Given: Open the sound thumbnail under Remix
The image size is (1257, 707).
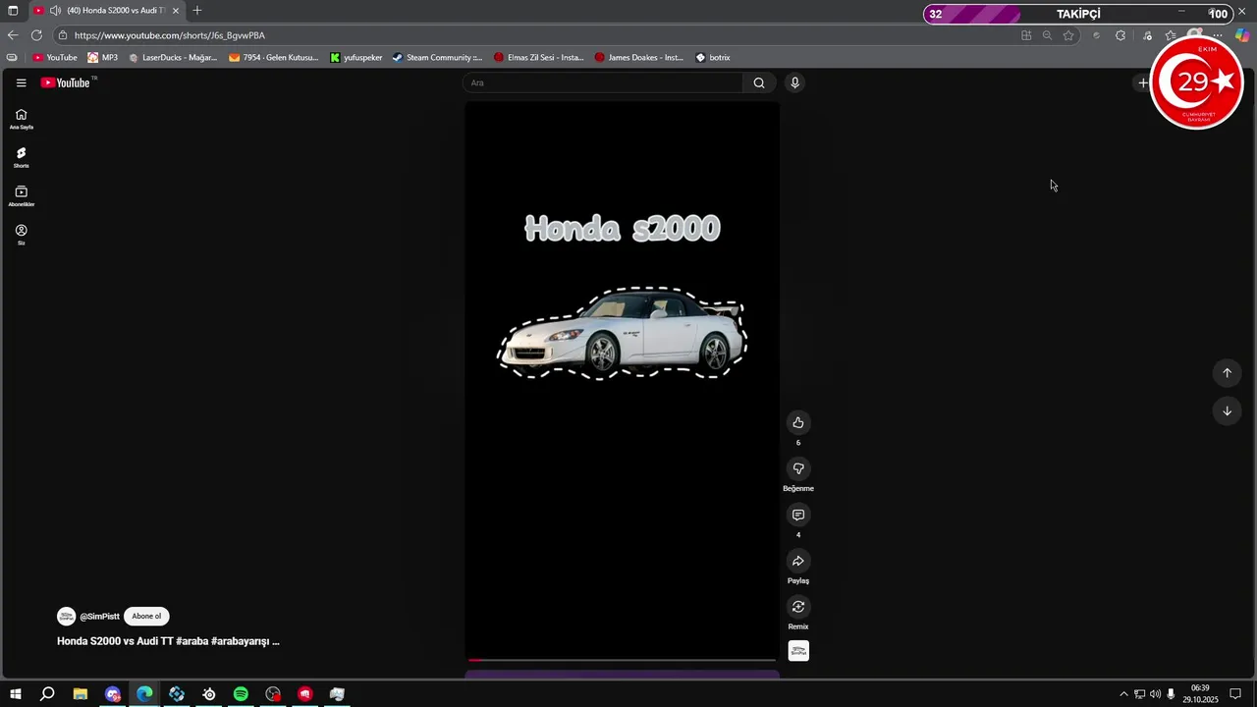Looking at the screenshot, I should tap(798, 651).
